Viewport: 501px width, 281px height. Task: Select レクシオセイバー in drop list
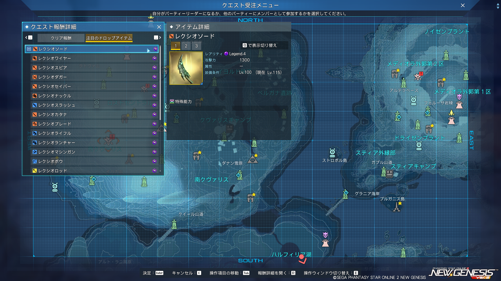(x=95, y=87)
